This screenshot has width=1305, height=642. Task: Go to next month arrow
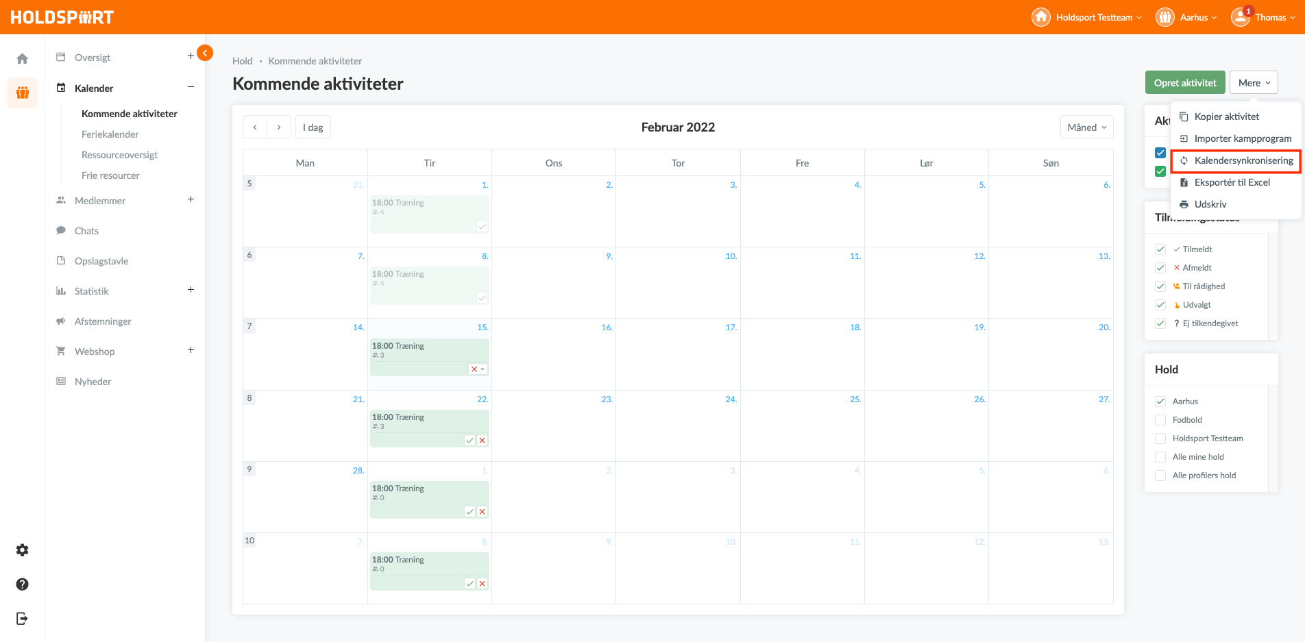pyautogui.click(x=279, y=127)
